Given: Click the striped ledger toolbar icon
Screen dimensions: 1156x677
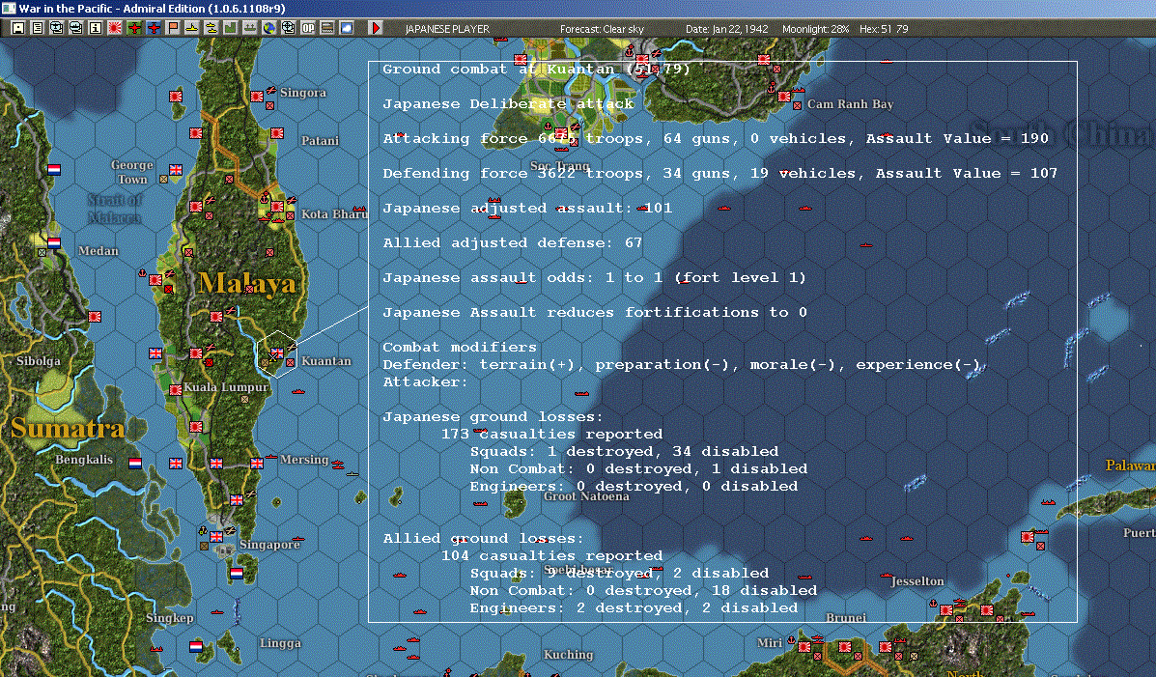Looking at the screenshot, I should tap(326, 28).
